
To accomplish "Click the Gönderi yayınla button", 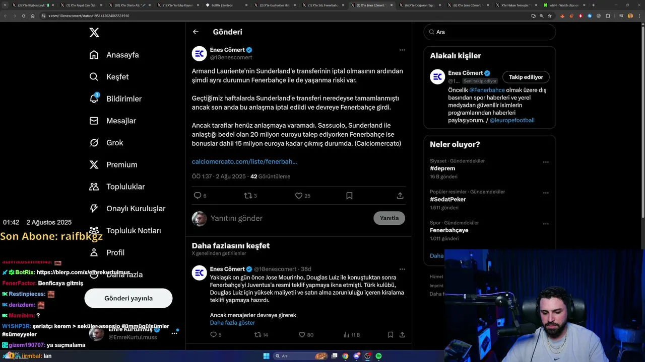I will click(128, 298).
